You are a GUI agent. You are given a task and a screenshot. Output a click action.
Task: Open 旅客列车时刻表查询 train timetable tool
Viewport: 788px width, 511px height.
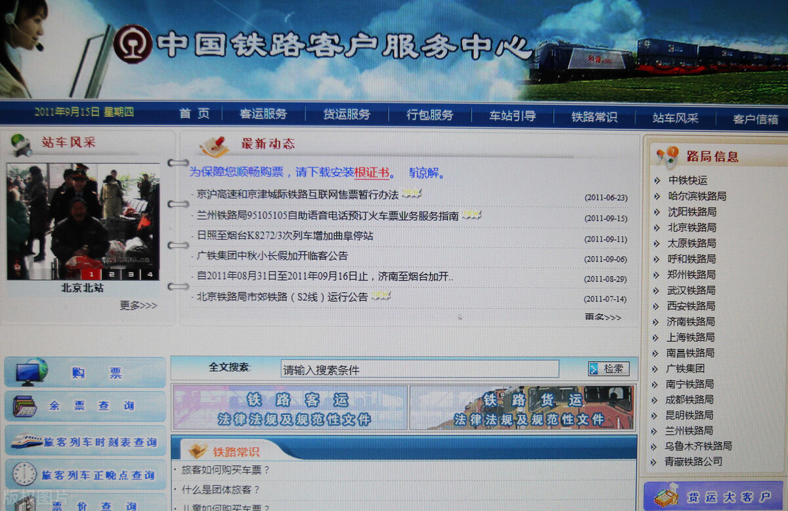(86, 443)
